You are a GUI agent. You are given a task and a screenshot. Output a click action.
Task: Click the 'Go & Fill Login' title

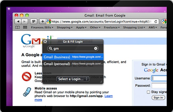(73, 42)
